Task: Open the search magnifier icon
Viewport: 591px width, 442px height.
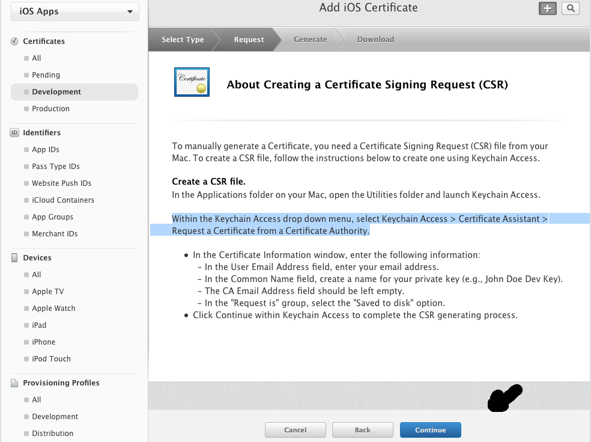Action: [570, 8]
